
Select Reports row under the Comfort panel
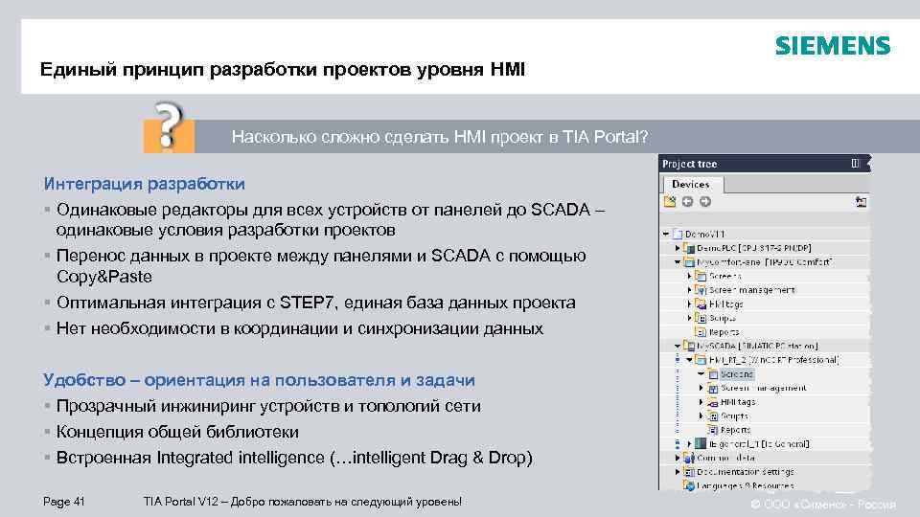765,332
